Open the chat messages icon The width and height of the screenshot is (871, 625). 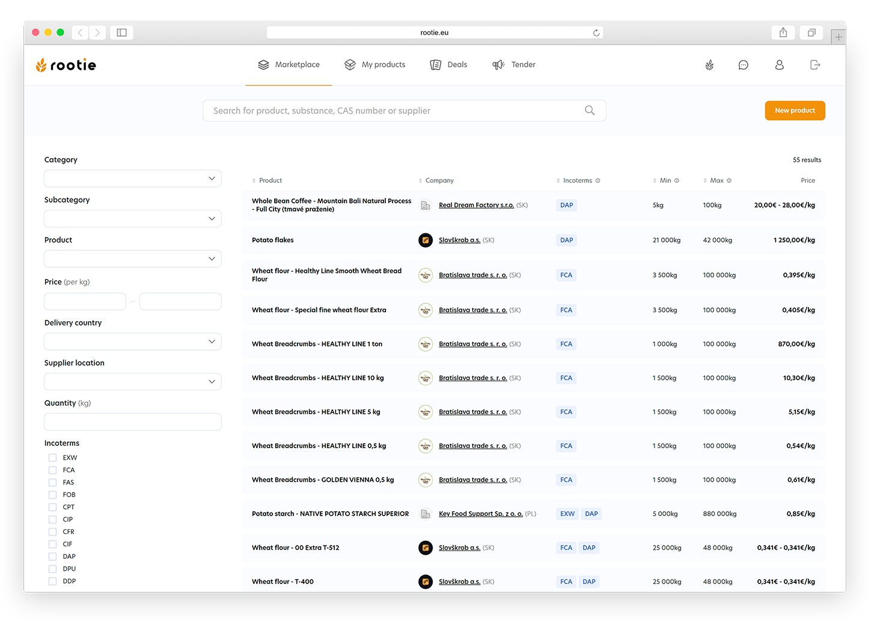pos(743,65)
